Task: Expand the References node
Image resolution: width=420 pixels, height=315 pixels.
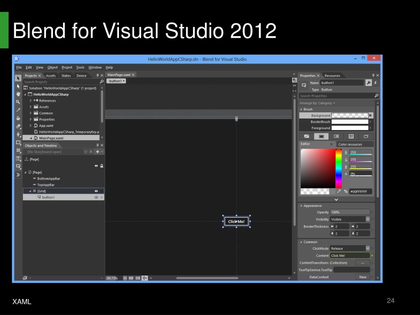Action: tap(30, 100)
